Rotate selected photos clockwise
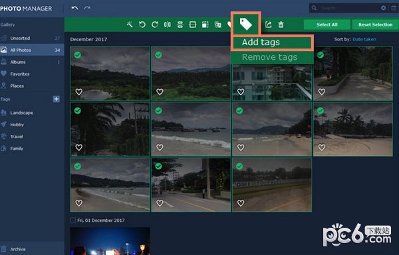Image resolution: width=399 pixels, height=255 pixels. (x=155, y=25)
